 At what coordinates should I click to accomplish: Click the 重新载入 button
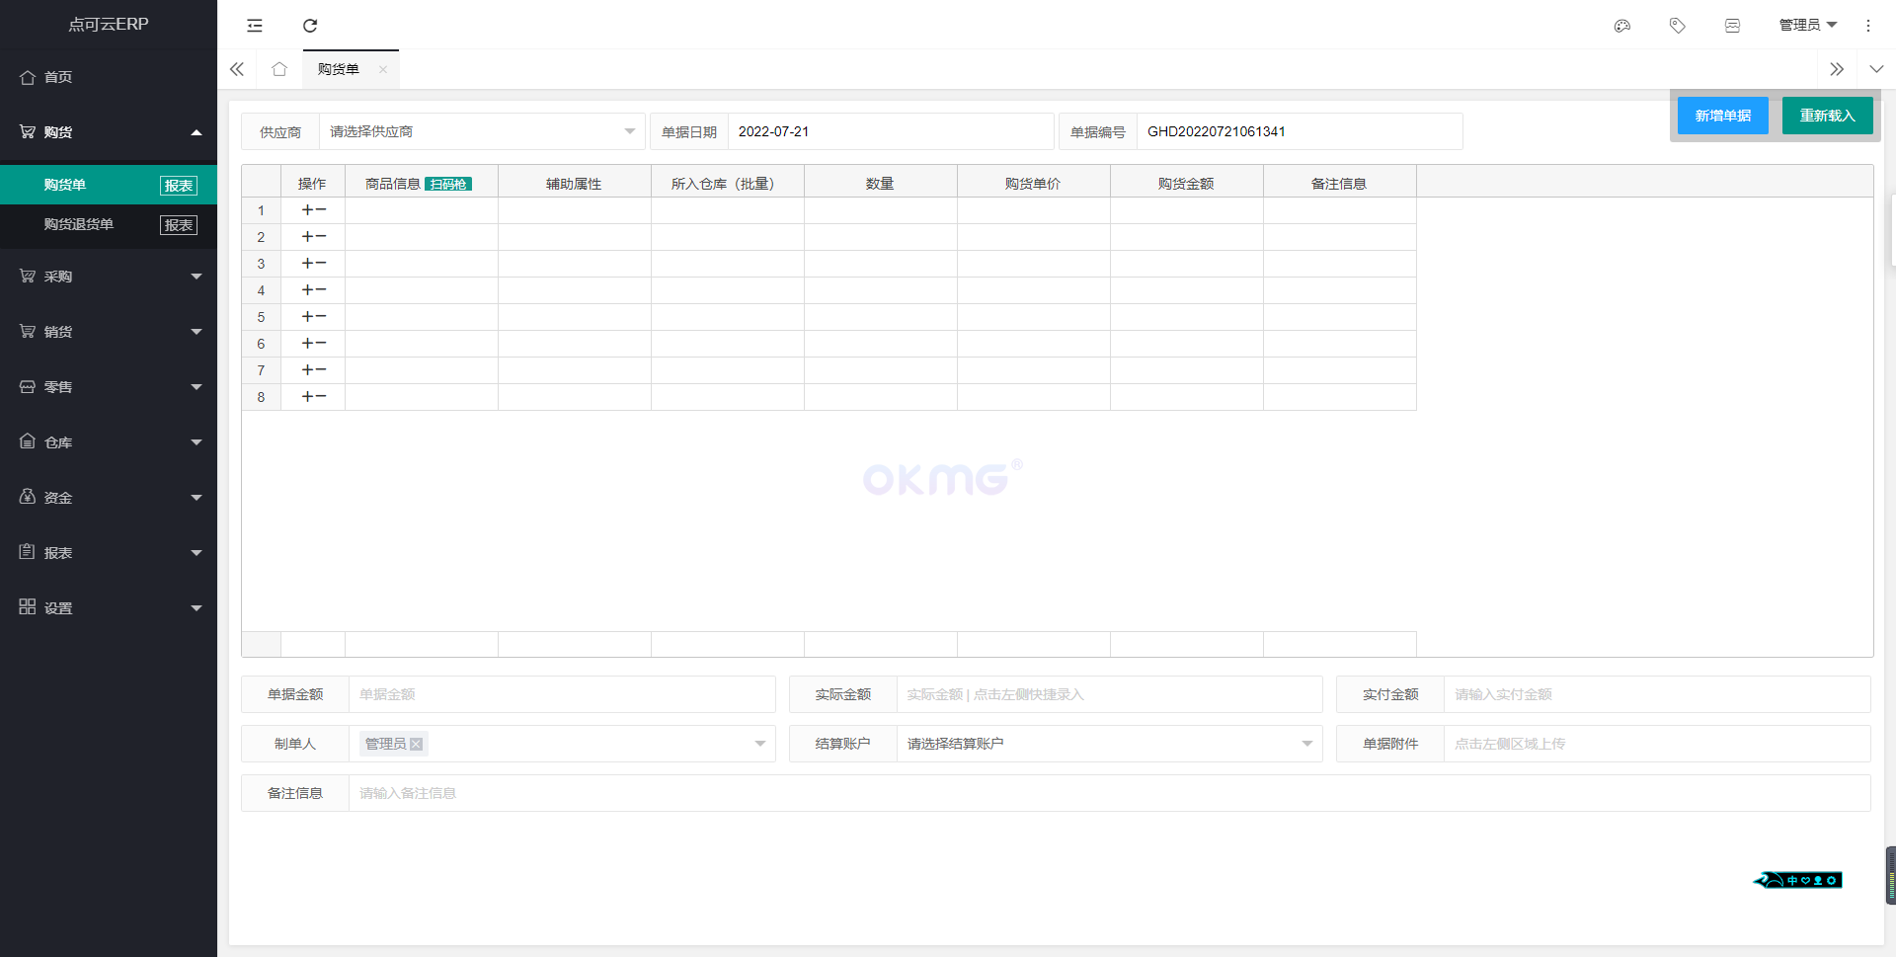pyautogui.click(x=1828, y=116)
